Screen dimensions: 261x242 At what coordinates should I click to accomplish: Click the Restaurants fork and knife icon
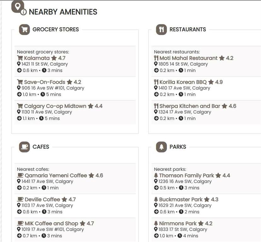(x=161, y=30)
